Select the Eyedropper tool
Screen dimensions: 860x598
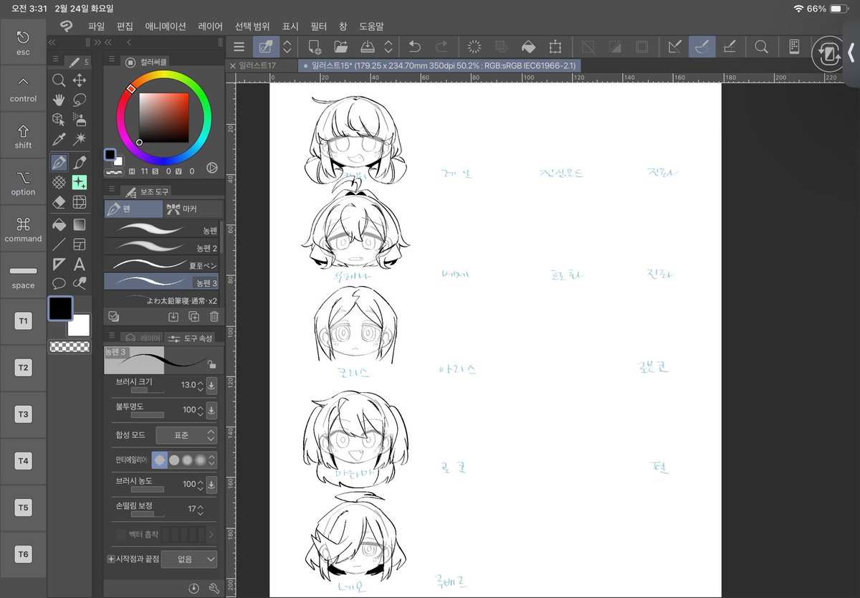coord(59,140)
